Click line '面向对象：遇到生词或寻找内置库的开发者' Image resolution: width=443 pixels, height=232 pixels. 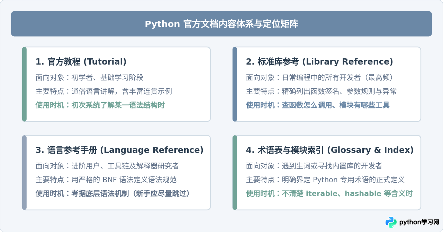(314, 166)
